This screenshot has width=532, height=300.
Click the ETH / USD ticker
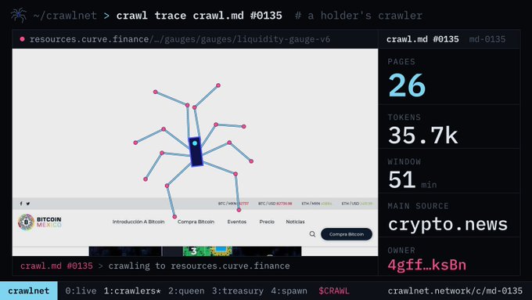(x=357, y=204)
